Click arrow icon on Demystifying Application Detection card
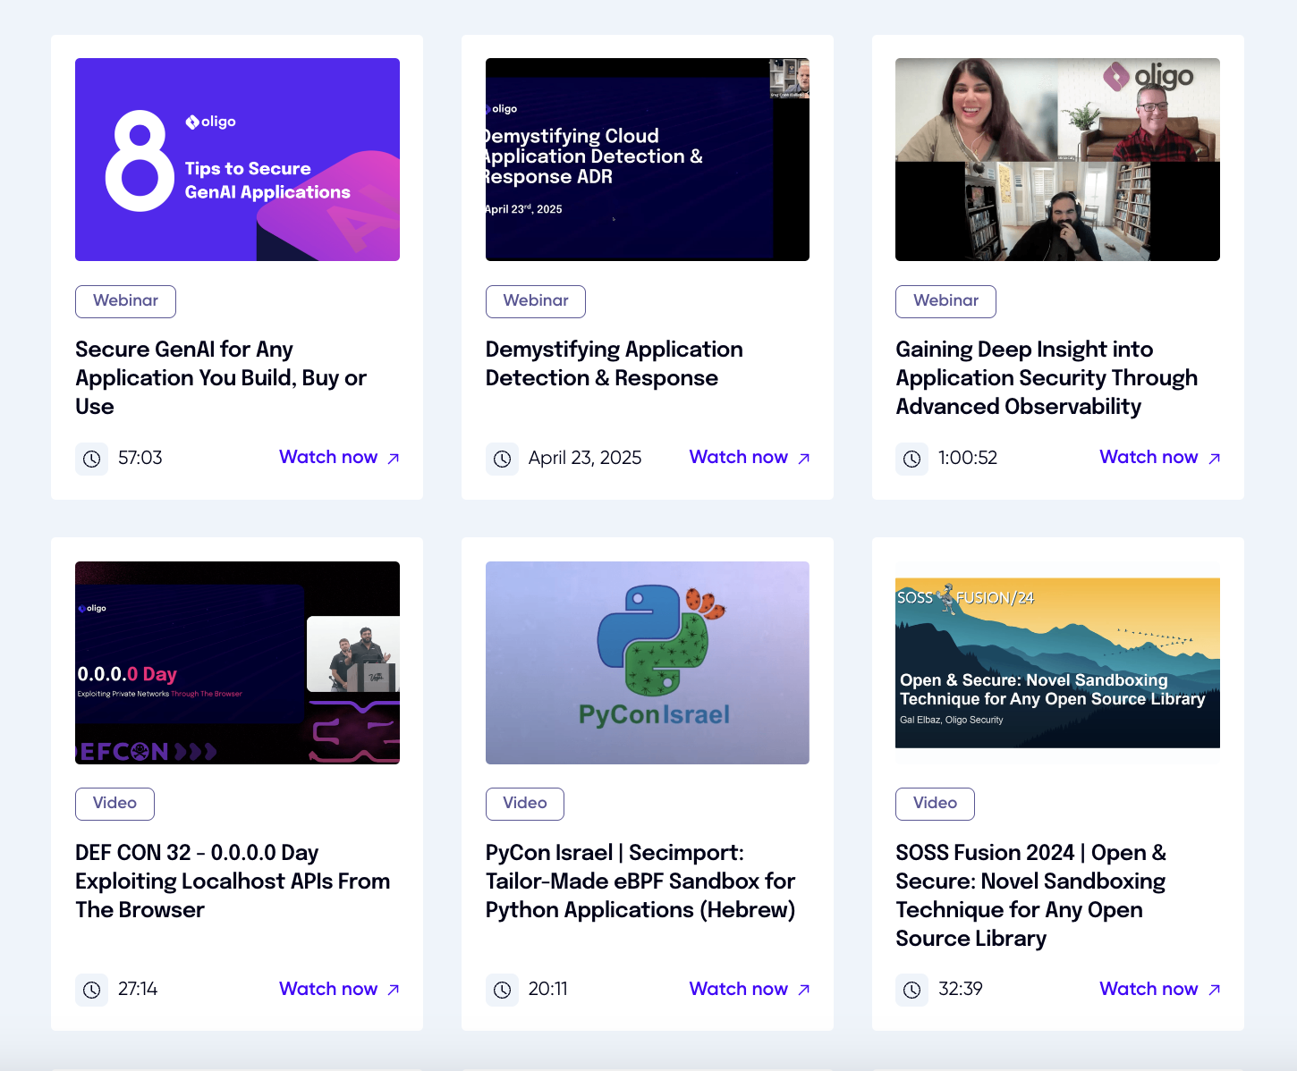The width and height of the screenshot is (1297, 1071). point(803,459)
